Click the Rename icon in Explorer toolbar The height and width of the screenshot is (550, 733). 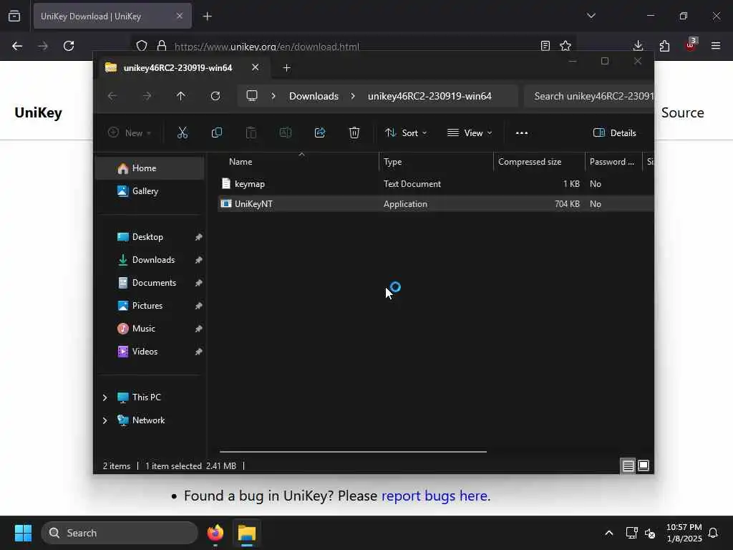coord(285,132)
